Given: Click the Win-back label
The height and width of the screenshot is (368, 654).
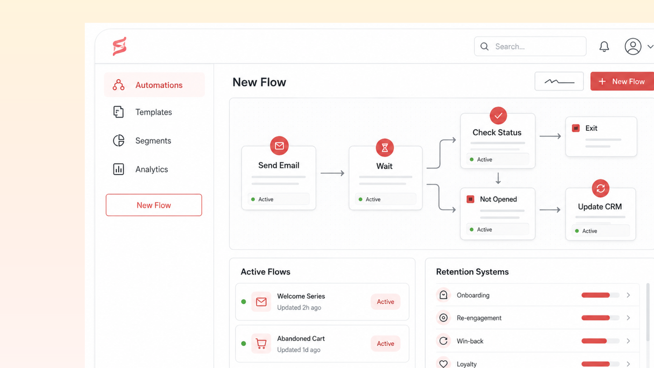Looking at the screenshot, I should (x=470, y=341).
